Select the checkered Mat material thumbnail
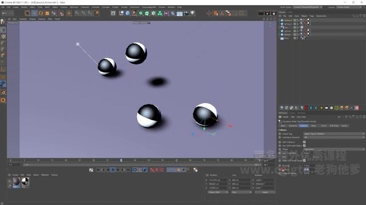366x205 pixels. (x=25, y=182)
